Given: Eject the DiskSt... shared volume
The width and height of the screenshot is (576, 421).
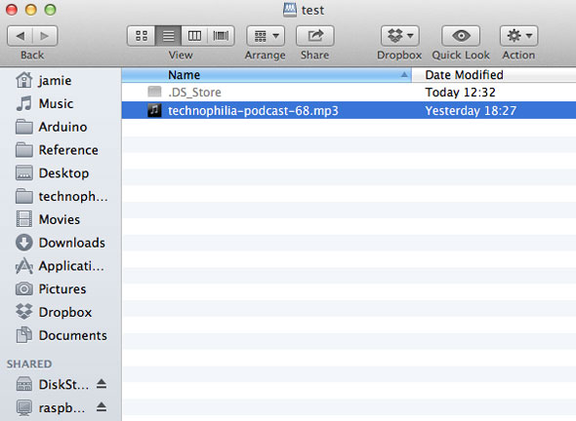Looking at the screenshot, I should [x=102, y=384].
